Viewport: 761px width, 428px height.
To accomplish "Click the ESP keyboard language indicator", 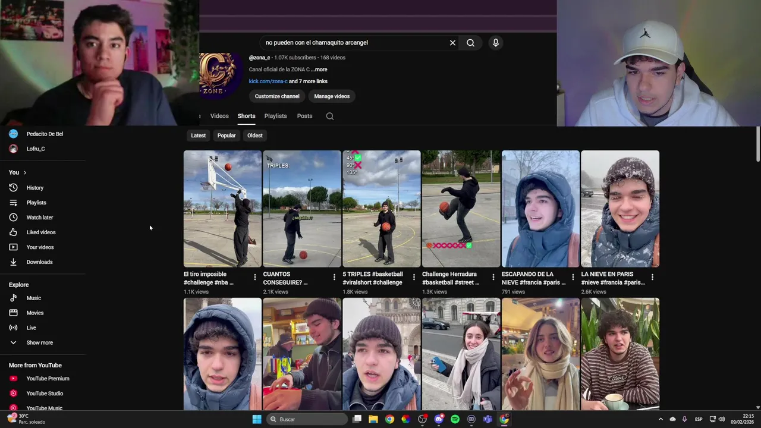I will tap(699, 419).
